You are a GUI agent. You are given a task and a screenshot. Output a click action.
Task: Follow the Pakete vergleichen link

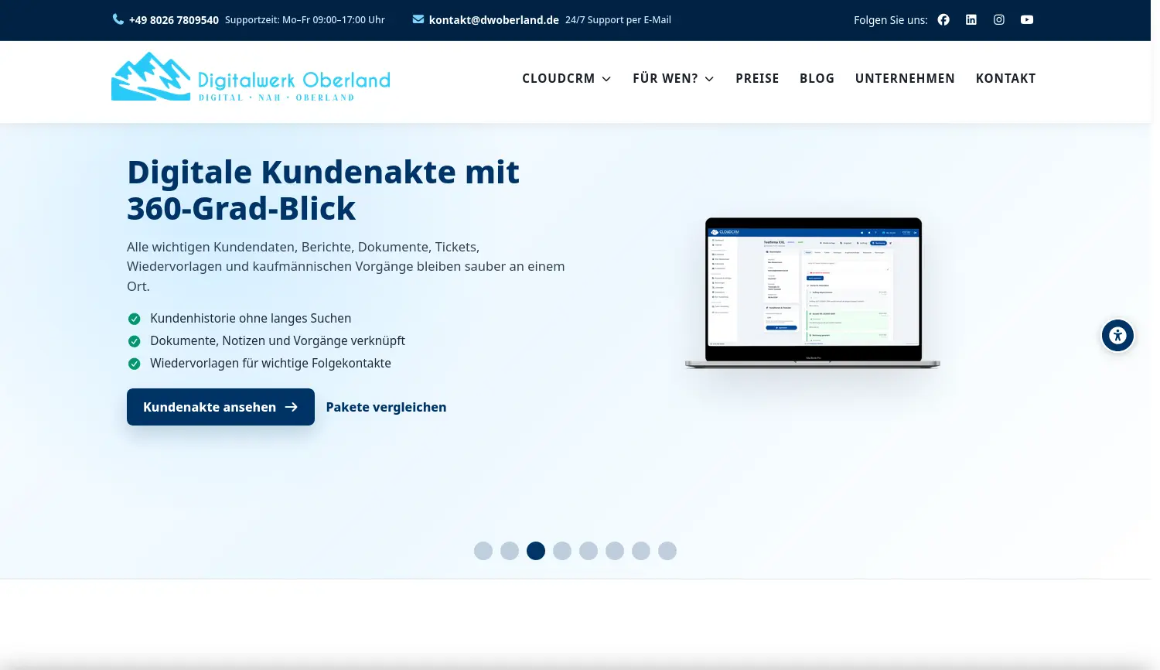(x=386, y=407)
